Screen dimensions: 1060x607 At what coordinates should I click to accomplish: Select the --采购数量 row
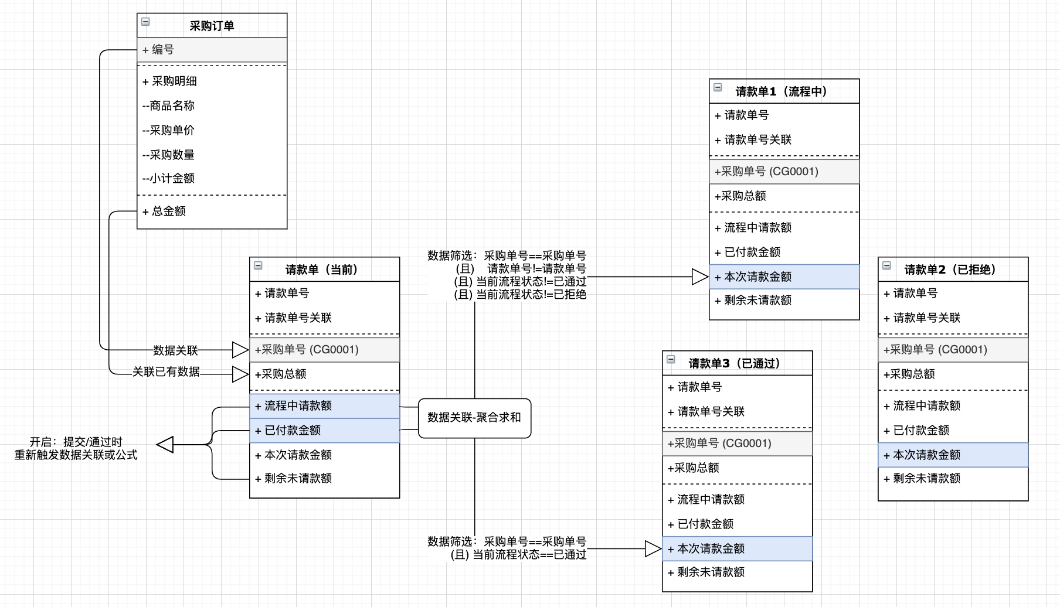point(212,155)
